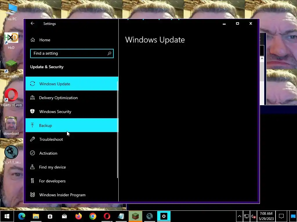
Task: Go back using the Settings back arrow
Action: pyautogui.click(x=32, y=23)
